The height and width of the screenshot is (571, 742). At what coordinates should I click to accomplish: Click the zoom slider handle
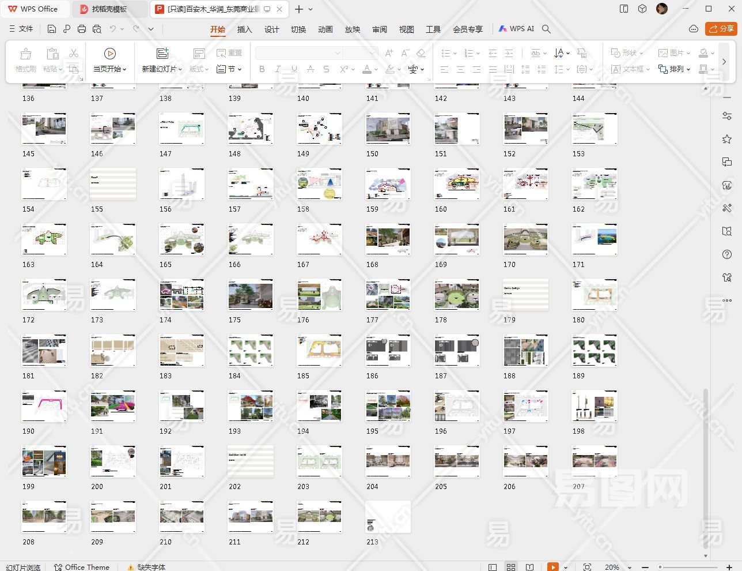[660, 567]
